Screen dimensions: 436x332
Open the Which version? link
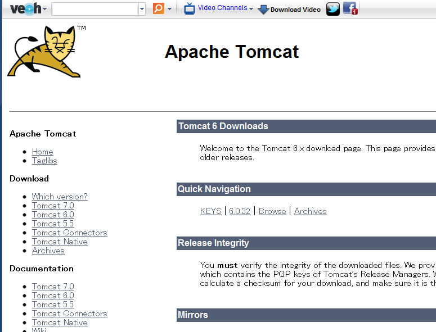(x=60, y=197)
